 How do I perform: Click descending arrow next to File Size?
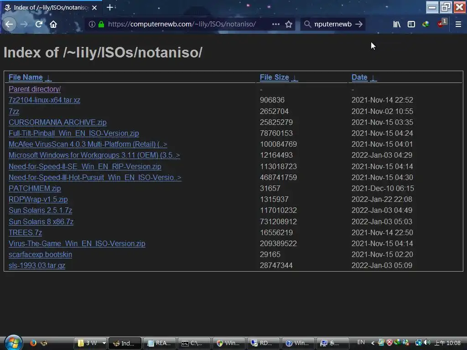coord(295,77)
